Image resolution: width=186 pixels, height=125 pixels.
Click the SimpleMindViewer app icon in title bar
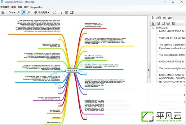(x=2, y=2)
